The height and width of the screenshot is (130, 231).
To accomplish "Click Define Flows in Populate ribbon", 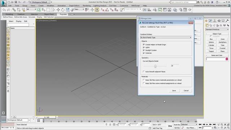I will pos(8,17).
